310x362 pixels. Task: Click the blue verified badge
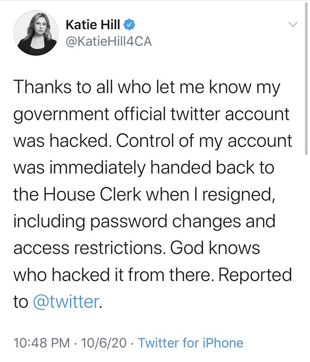(129, 25)
